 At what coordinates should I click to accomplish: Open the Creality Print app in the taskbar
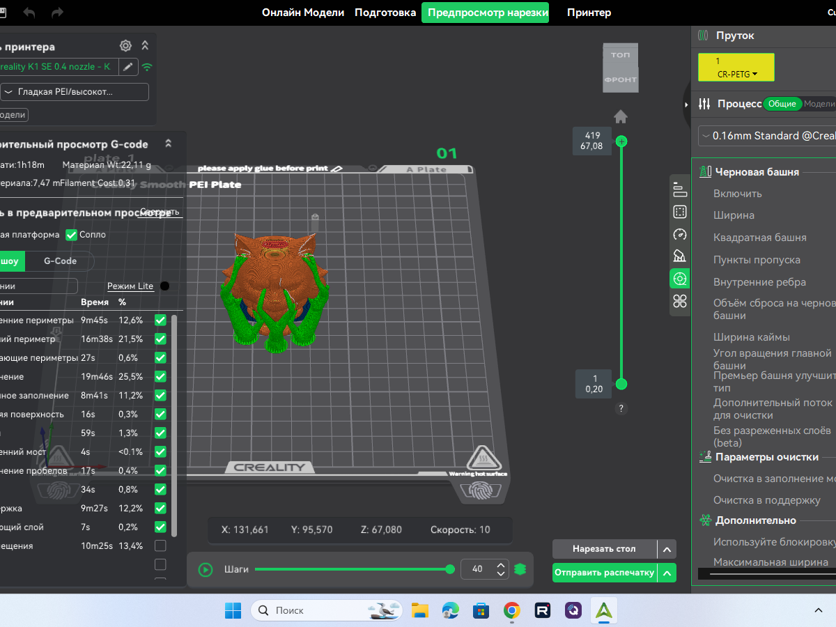tap(603, 610)
